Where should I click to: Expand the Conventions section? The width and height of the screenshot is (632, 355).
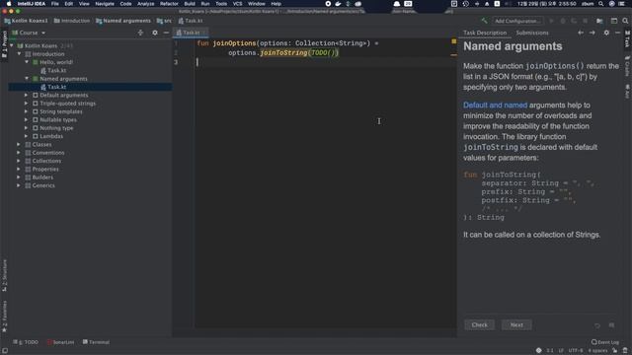19,153
